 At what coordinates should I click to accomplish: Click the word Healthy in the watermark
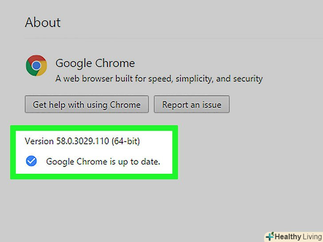click(288, 236)
